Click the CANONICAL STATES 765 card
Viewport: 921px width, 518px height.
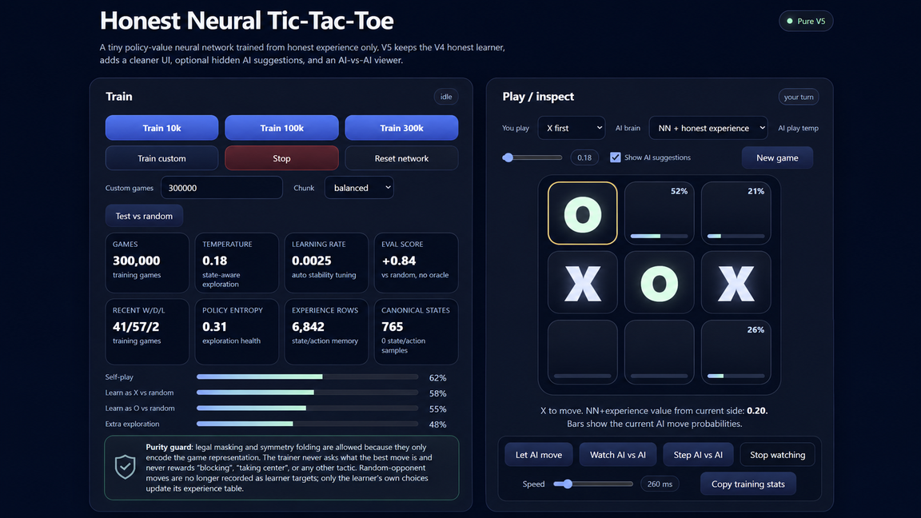point(416,332)
